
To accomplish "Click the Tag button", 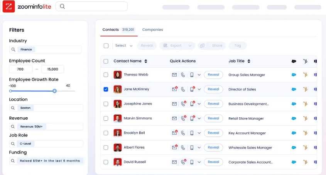I will (x=237, y=46).
